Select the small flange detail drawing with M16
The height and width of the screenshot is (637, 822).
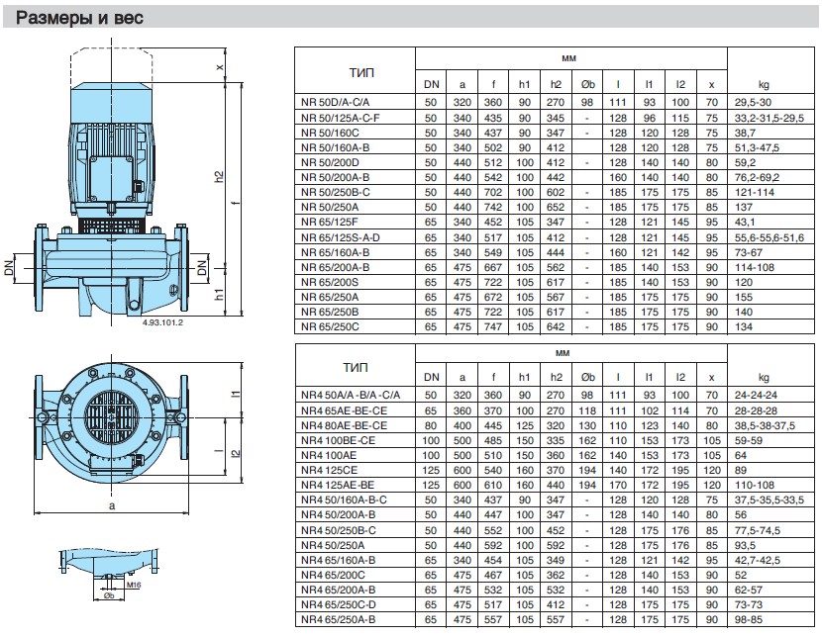[x=109, y=574]
